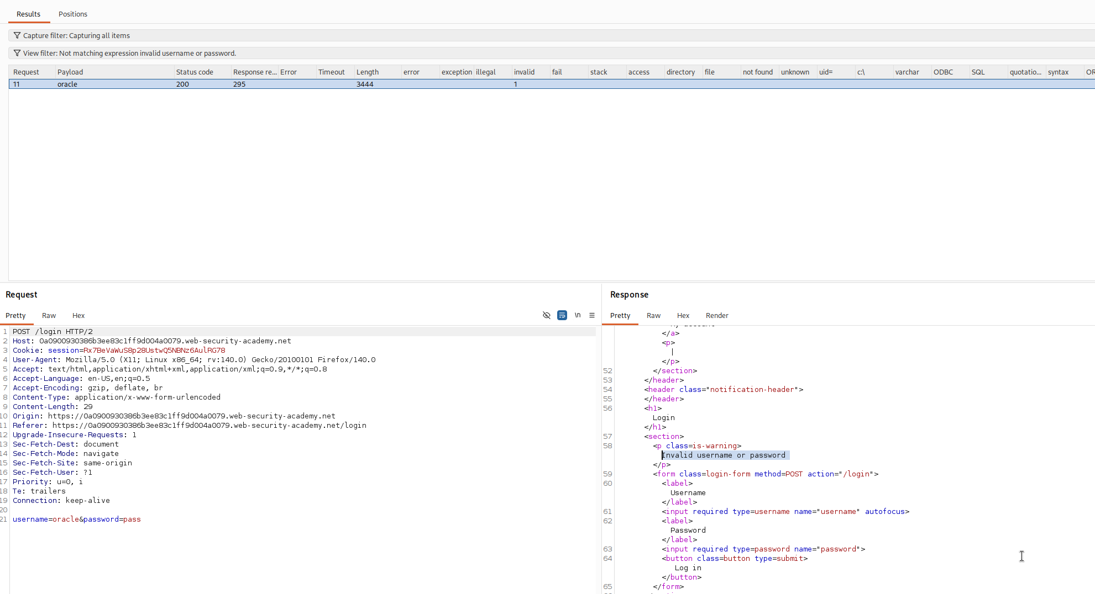1095x594 pixels.
Task: Select the oracle payload result row
Action: 552,84
